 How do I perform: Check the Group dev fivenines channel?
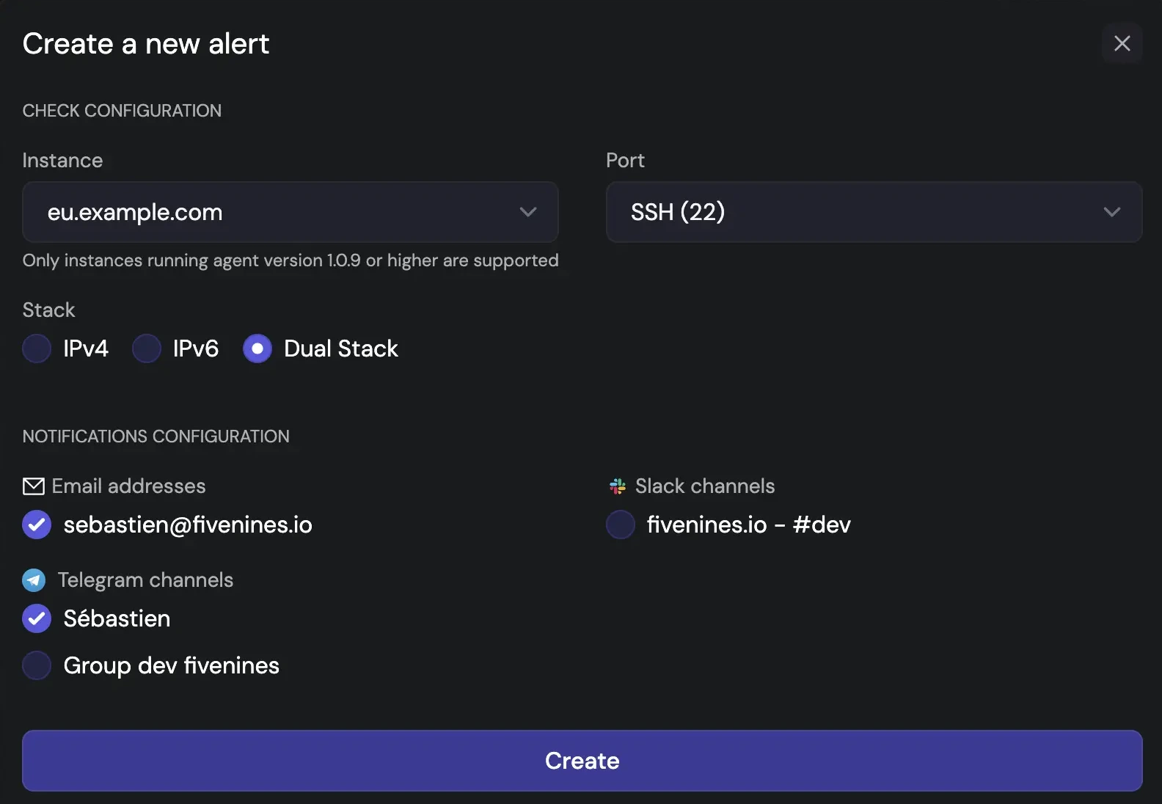(37, 665)
